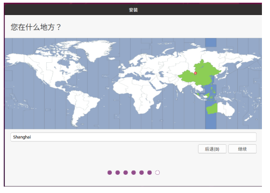Screen dimensions: 270x193
Task: Click the 后退(B) back button
Action: tap(212, 149)
